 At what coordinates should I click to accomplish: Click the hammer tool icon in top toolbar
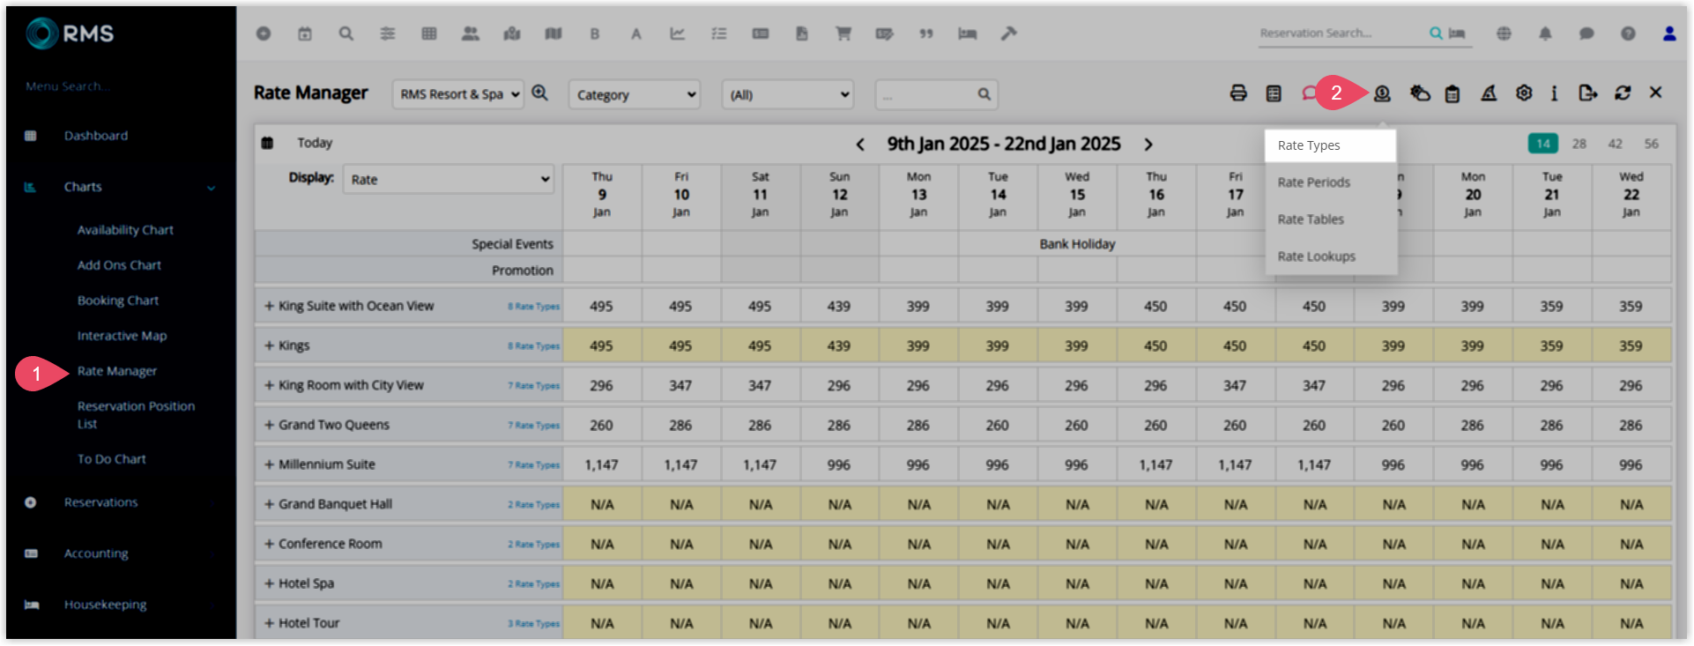pos(1009,33)
